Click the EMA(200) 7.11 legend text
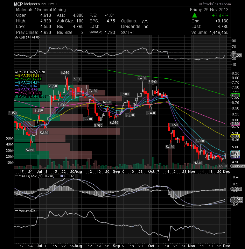The width and height of the screenshot is (245, 249). tap(30, 79)
